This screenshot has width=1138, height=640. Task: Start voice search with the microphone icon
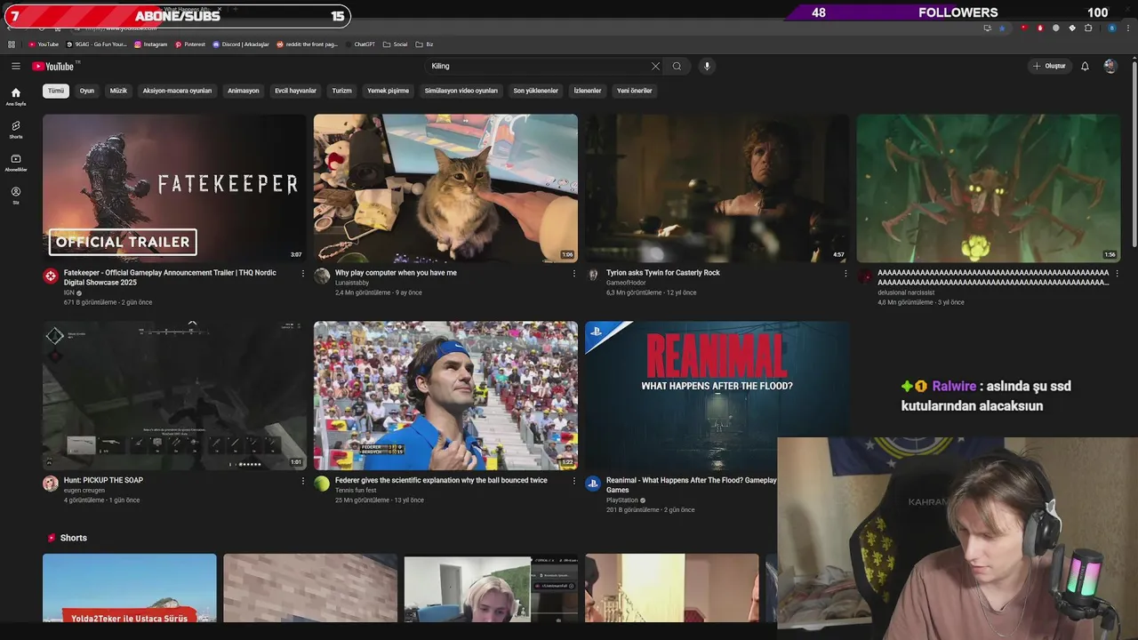(x=707, y=66)
